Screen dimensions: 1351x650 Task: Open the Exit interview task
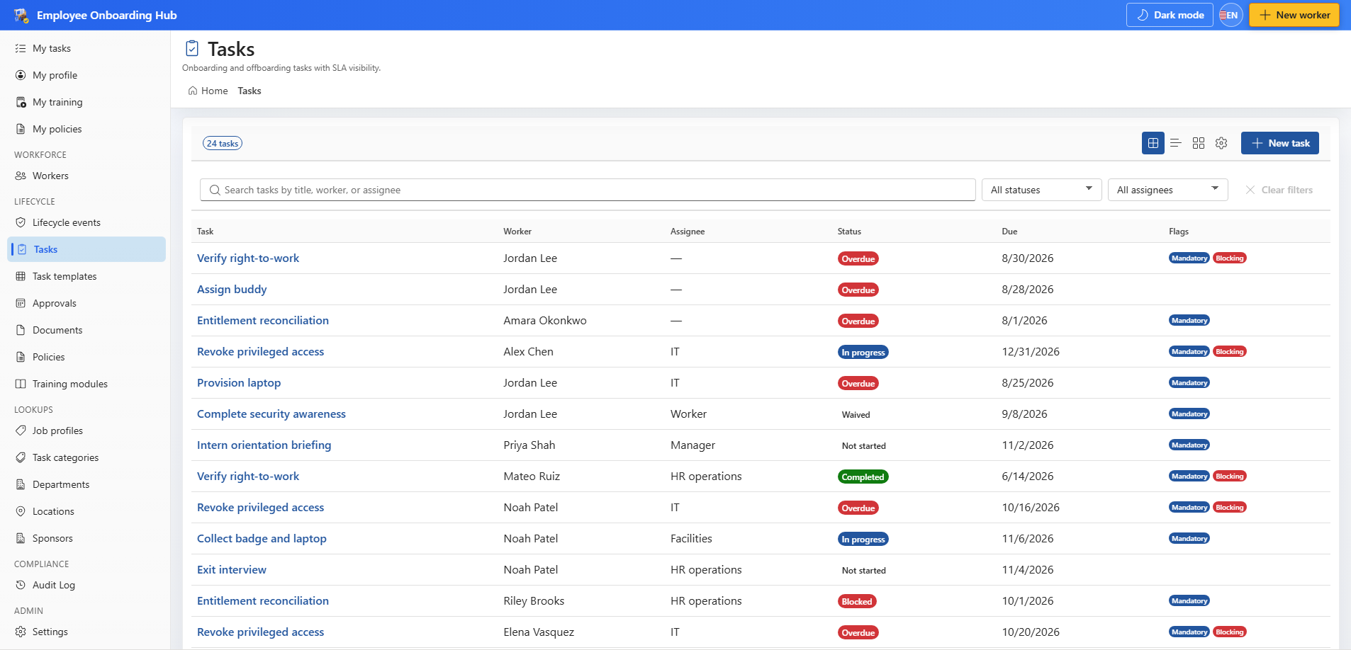pyautogui.click(x=232, y=570)
